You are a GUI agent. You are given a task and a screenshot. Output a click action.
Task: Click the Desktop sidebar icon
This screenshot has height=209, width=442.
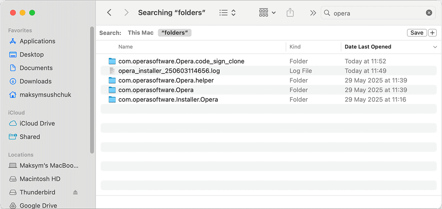click(12, 55)
